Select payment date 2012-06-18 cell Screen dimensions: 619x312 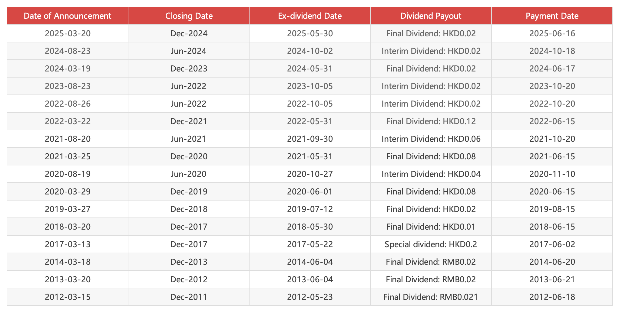point(552,297)
